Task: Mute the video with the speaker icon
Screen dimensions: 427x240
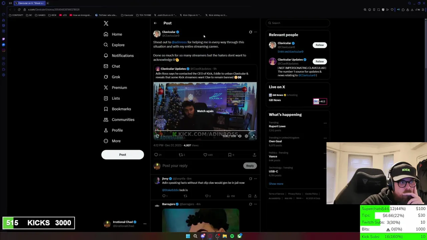Action: [x=240, y=136]
